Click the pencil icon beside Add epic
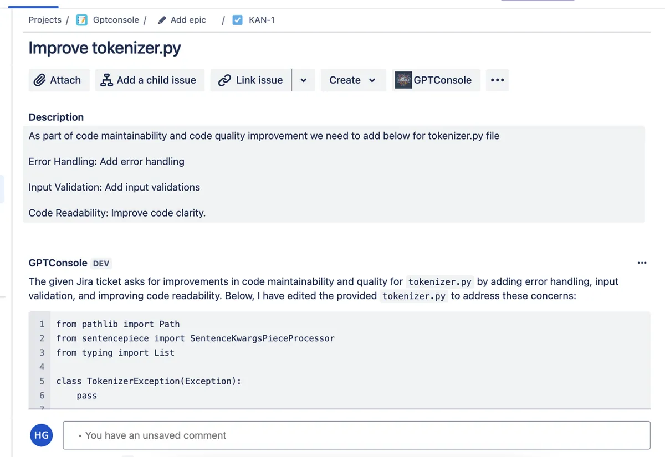The image size is (665, 457). tap(162, 20)
